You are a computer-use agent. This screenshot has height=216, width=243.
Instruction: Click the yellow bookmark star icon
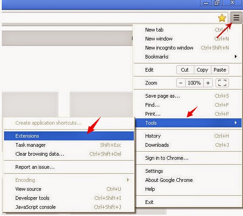[x=222, y=18]
